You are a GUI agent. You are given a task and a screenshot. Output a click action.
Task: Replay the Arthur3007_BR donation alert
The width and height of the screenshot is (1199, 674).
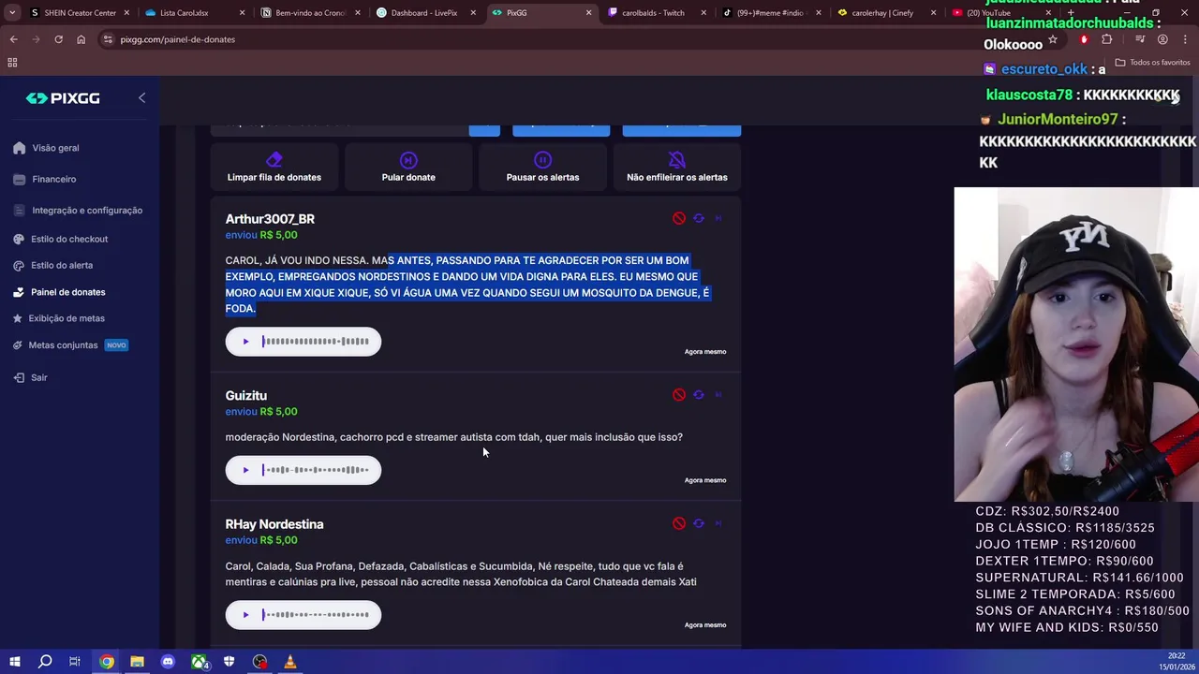click(x=699, y=218)
